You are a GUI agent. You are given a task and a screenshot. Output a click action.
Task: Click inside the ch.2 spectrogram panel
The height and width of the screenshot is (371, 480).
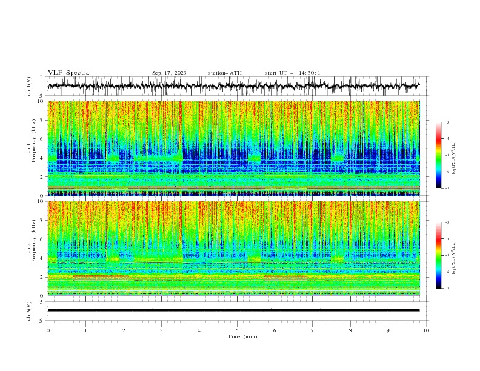point(234,249)
